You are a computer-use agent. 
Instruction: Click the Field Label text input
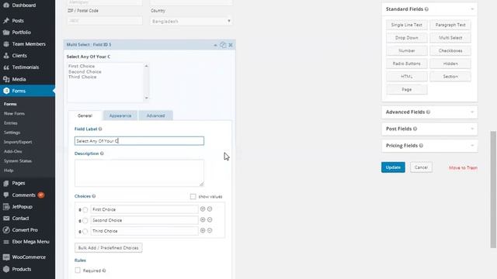139,141
